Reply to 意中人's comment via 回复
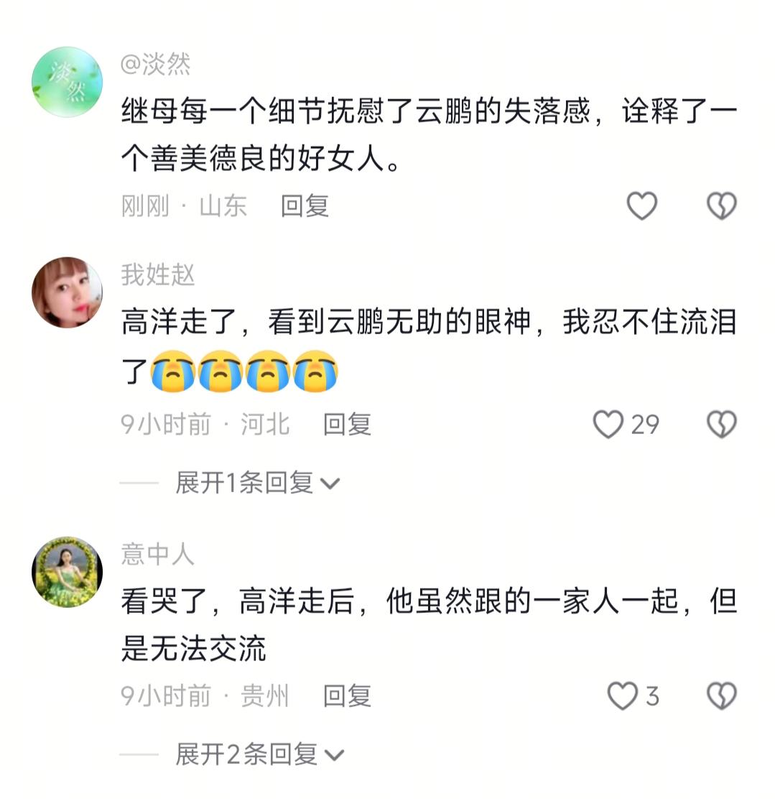The width and height of the screenshot is (775, 799). click(347, 696)
